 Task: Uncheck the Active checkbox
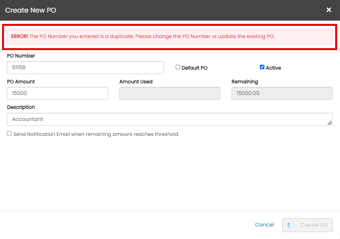tap(262, 67)
